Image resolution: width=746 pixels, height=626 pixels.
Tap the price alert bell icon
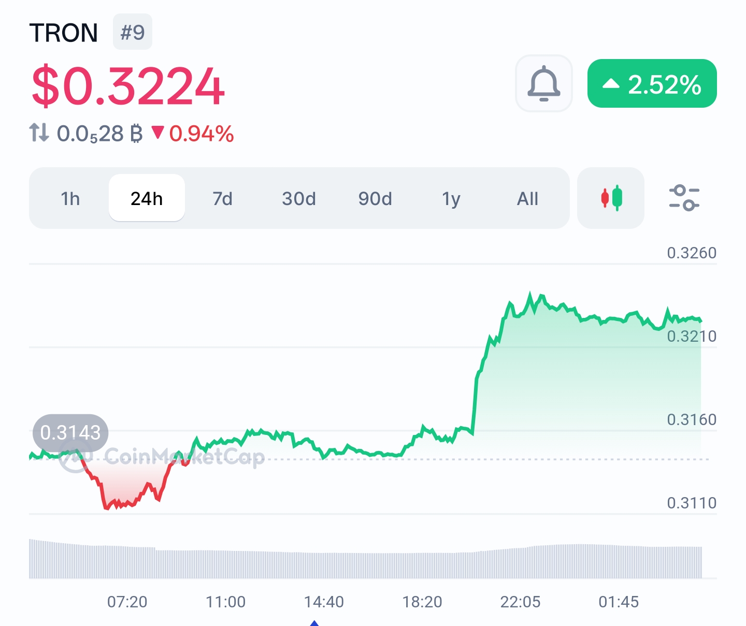(543, 83)
